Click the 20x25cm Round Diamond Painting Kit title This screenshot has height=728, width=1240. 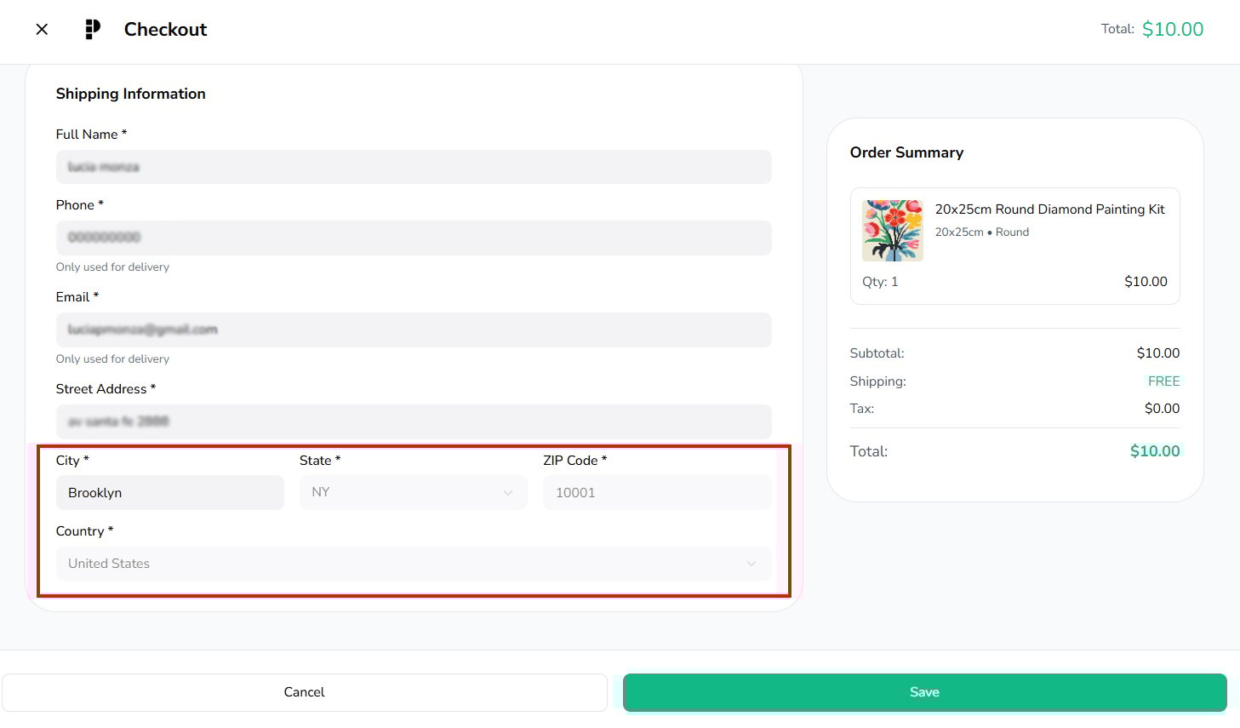click(1049, 209)
